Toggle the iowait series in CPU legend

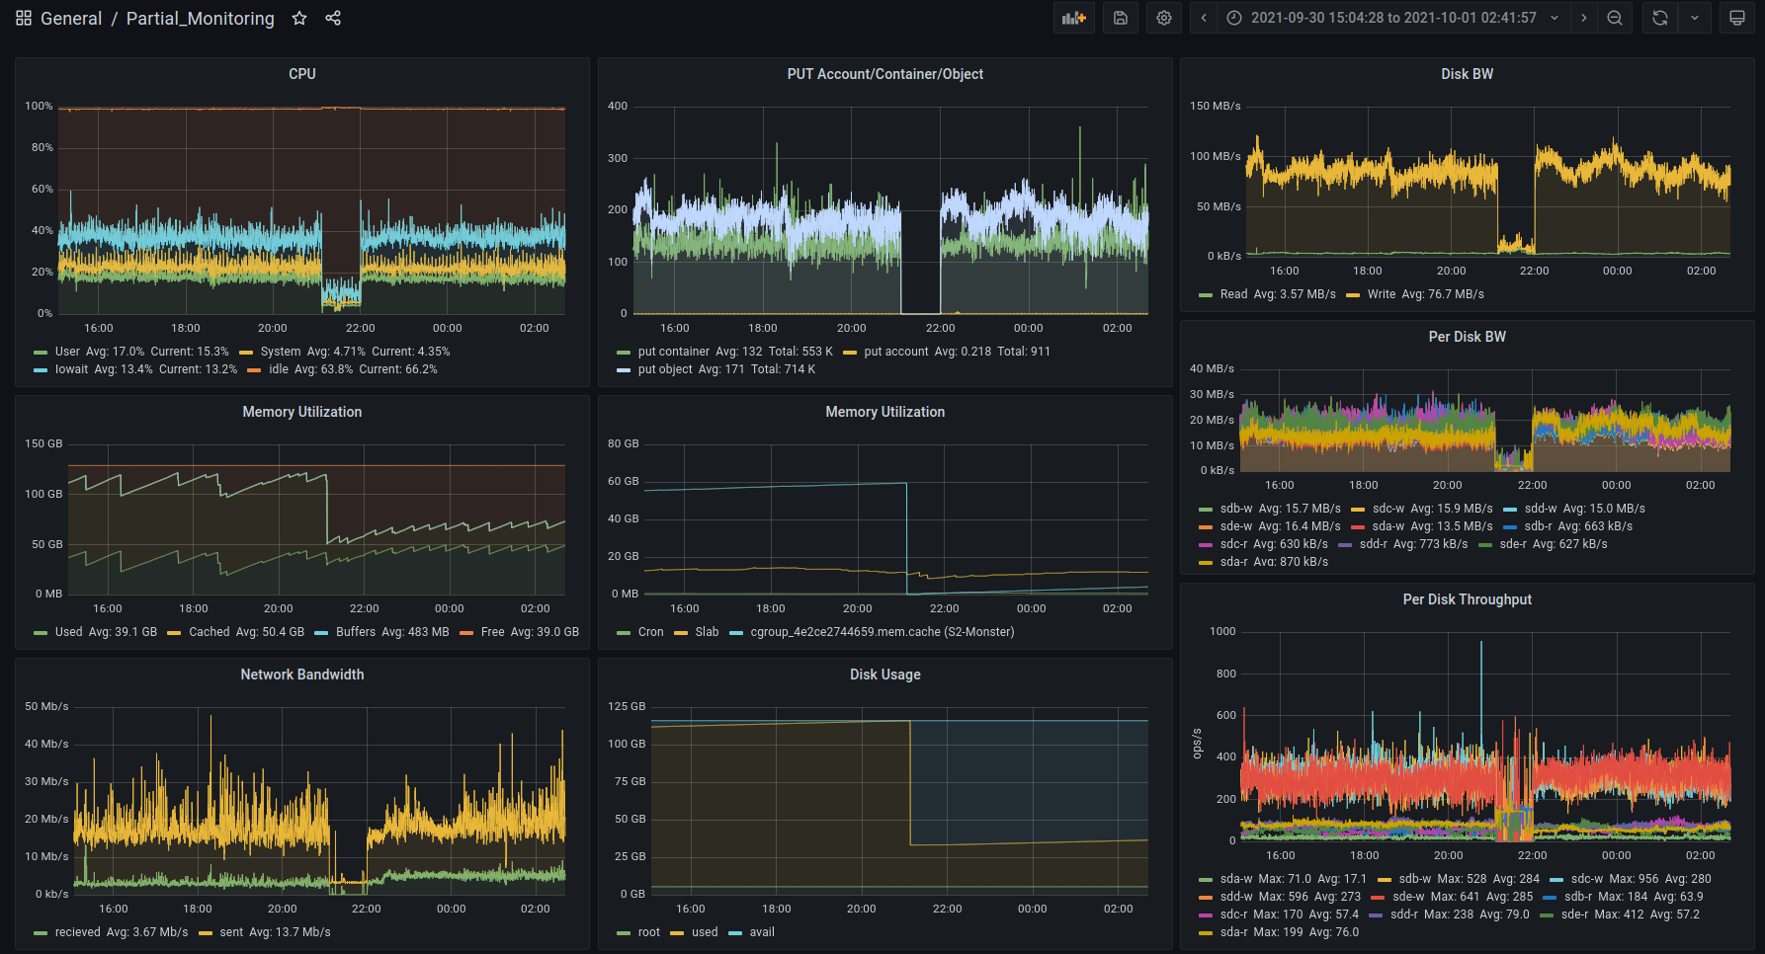71,369
